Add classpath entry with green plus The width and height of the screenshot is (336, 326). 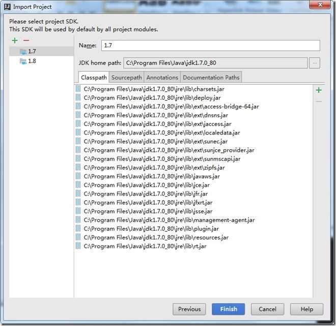(x=319, y=90)
